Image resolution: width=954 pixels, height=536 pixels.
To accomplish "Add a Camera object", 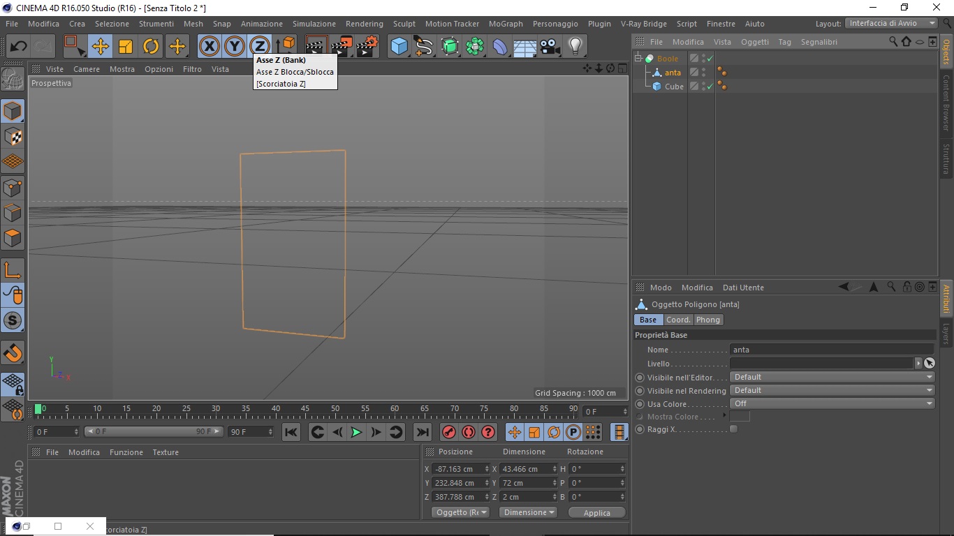I will coord(550,47).
